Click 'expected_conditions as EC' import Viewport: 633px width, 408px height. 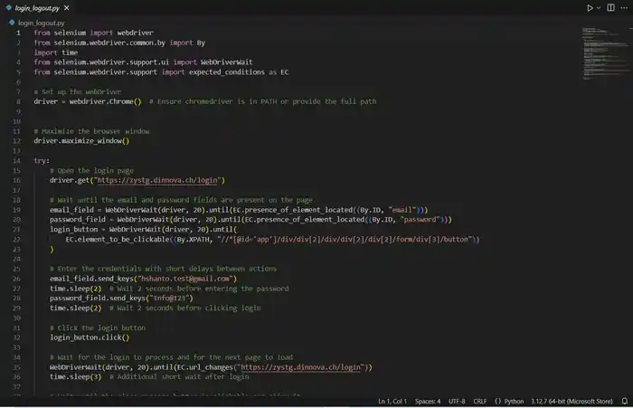239,71
